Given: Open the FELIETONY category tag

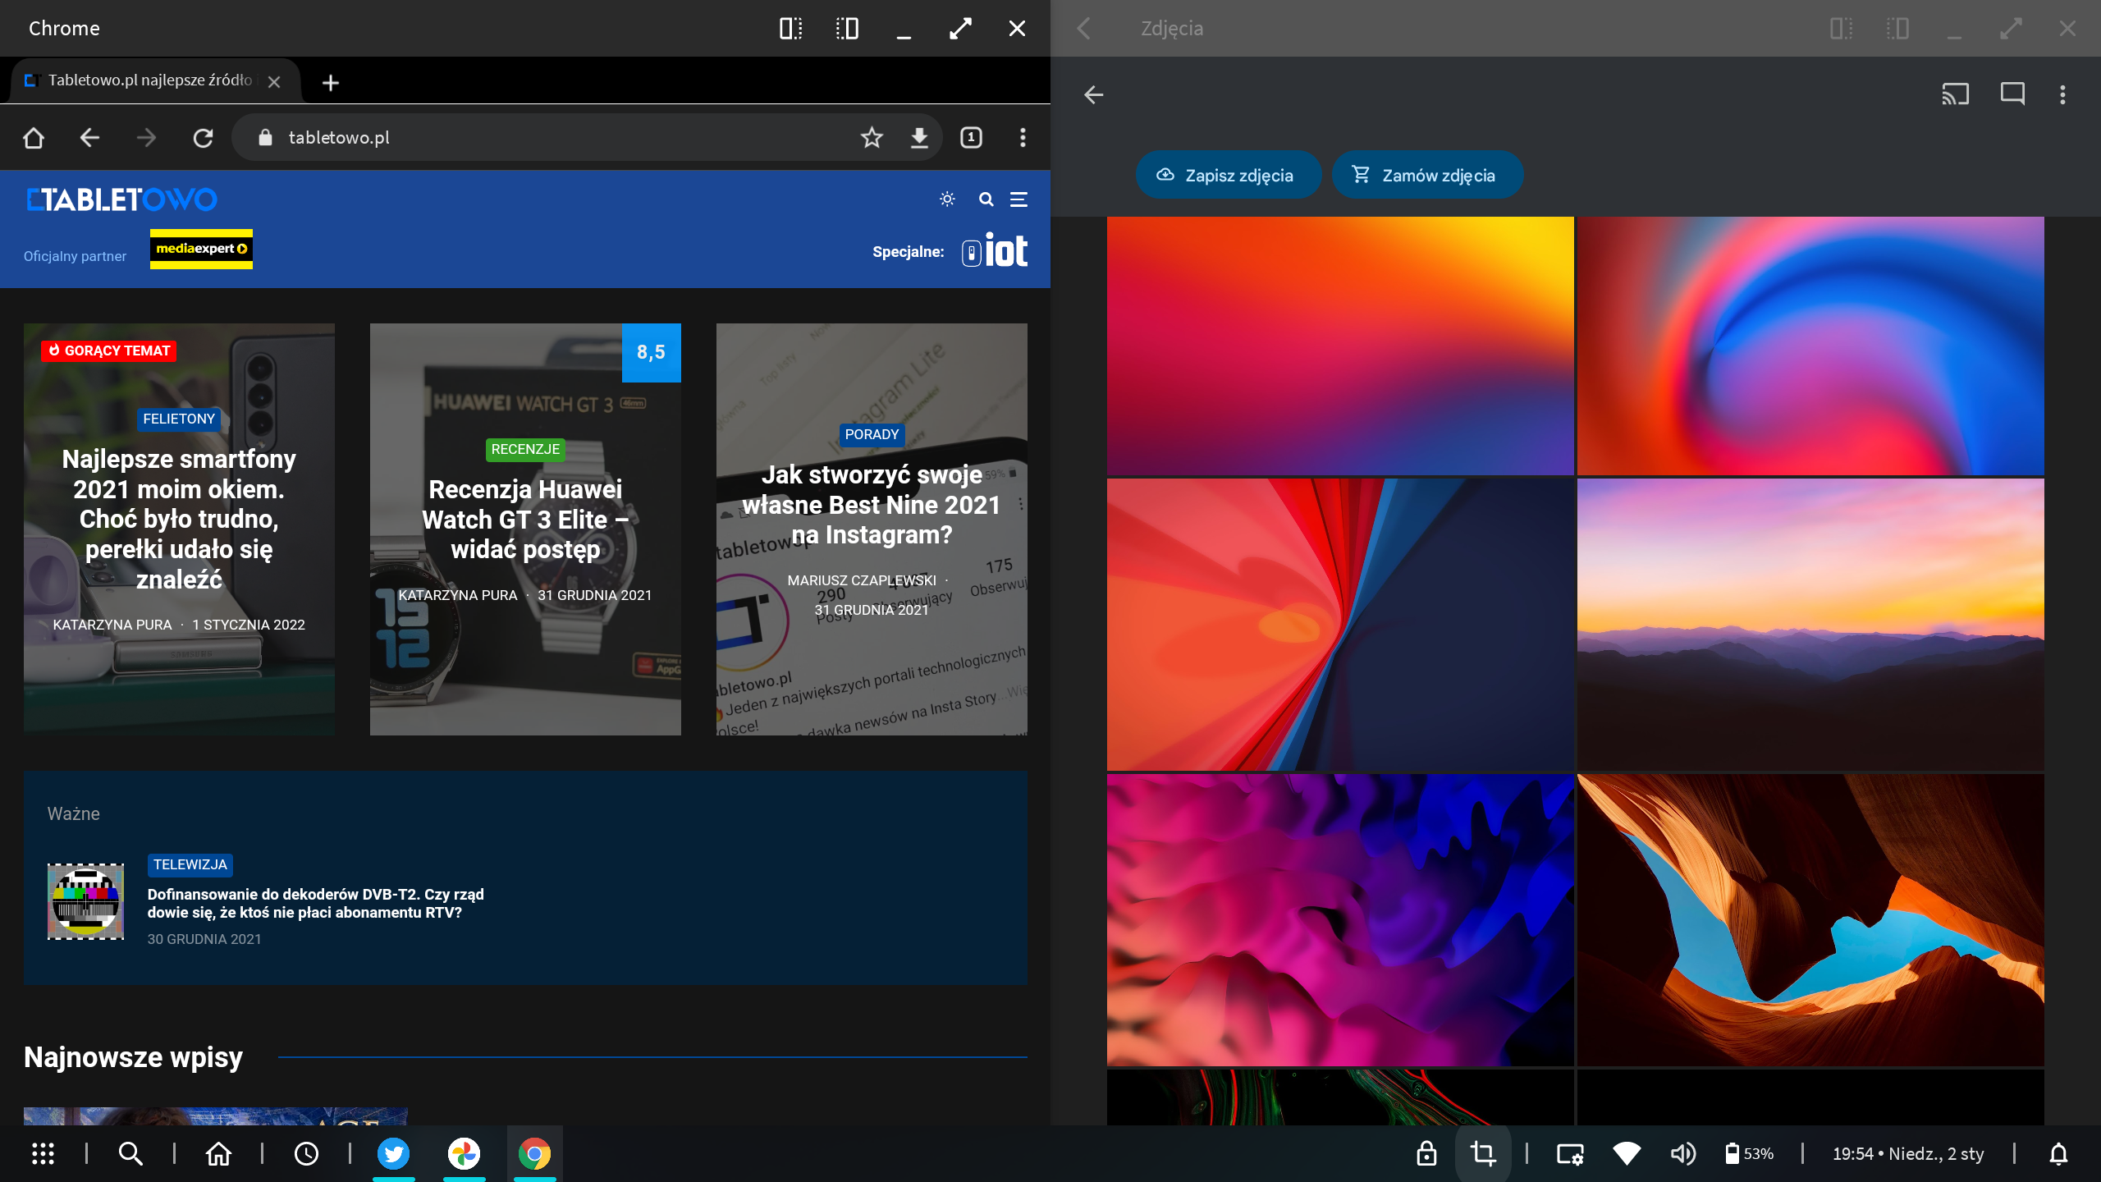Looking at the screenshot, I should pos(179,419).
